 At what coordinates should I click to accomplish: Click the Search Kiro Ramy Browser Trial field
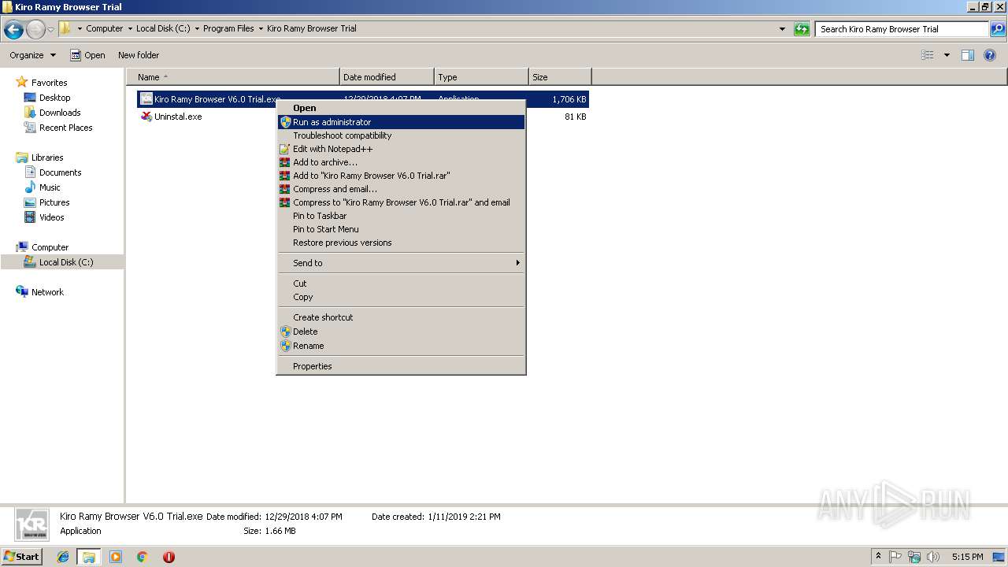902,29
